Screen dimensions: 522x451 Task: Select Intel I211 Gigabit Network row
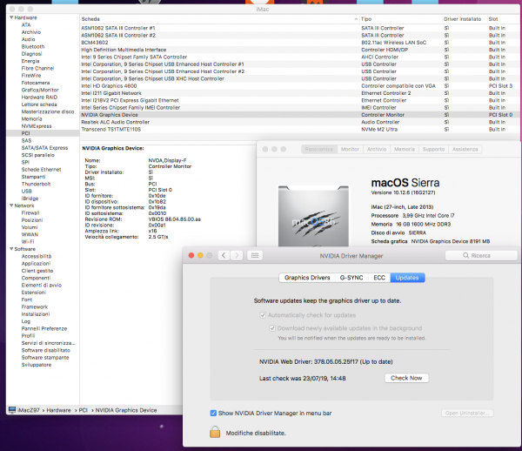(x=299, y=93)
